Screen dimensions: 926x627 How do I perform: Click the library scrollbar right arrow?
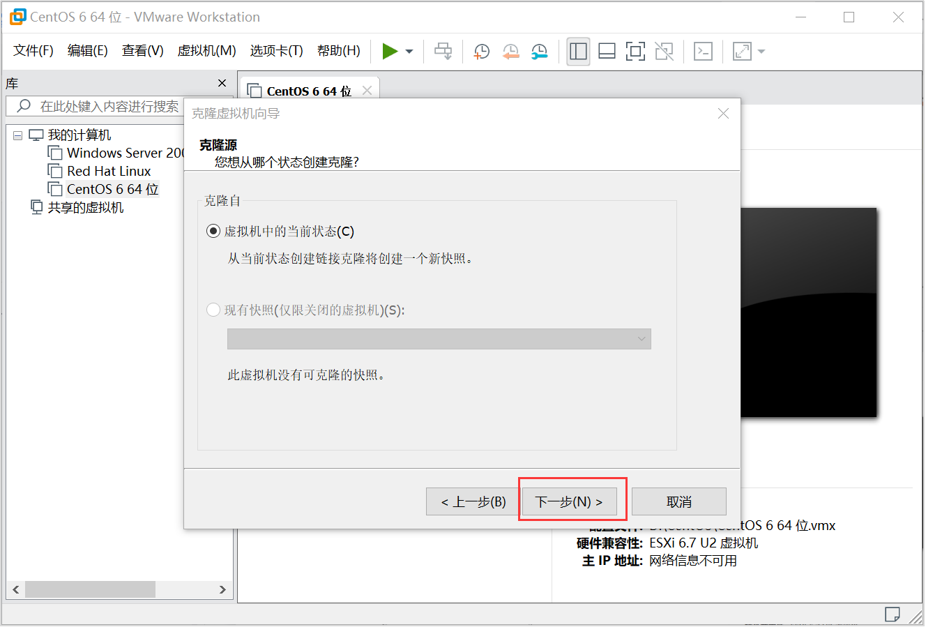coord(222,589)
